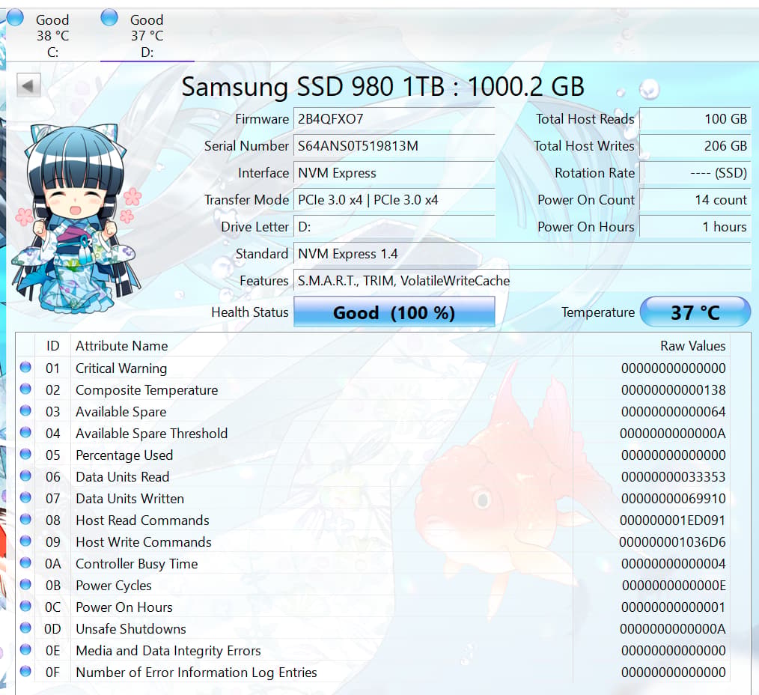Select the Media and Data Integrity Errors name
The width and height of the screenshot is (759, 695).
(x=168, y=651)
